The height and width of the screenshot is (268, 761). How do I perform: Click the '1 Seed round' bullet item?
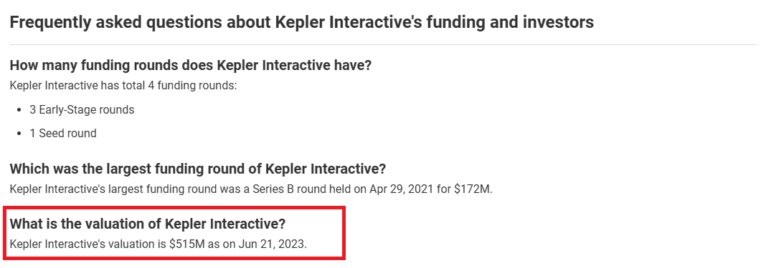[63, 133]
